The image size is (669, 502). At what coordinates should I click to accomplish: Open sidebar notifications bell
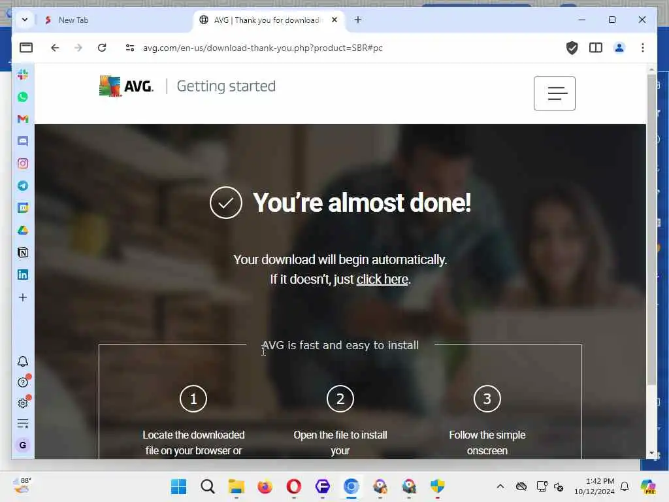(23, 361)
